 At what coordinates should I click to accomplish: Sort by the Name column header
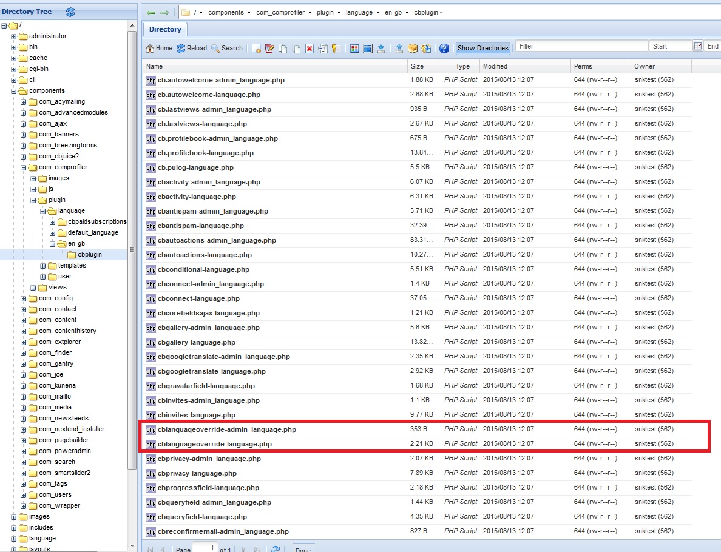274,66
